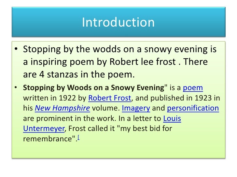This screenshot has height=177, width=237.
Task: Follow the Robert Frost link
Action: point(110,98)
